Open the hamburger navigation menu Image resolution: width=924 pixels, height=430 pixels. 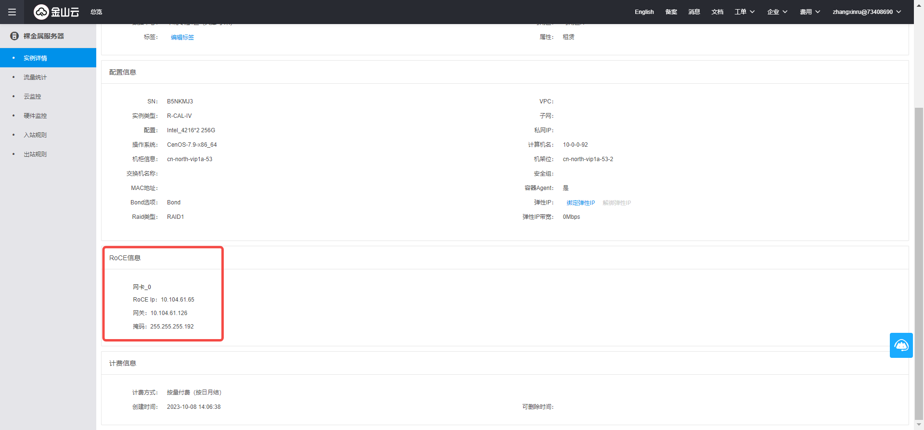click(x=12, y=12)
